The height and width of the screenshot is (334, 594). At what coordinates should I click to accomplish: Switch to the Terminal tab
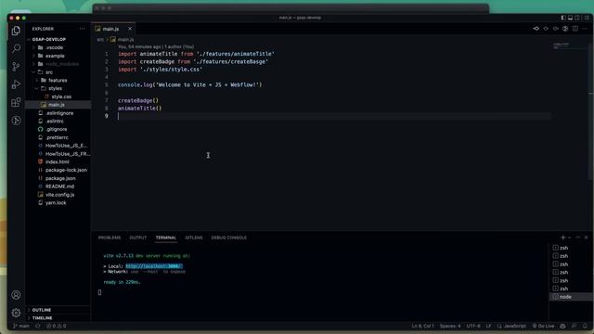[x=166, y=238]
